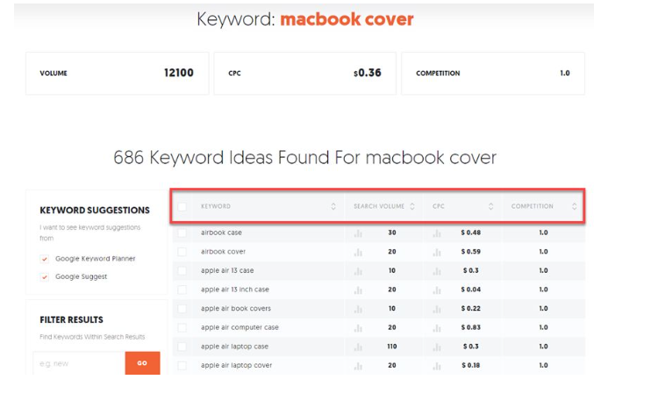Click the apple air laptop case keyword

coord(234,347)
